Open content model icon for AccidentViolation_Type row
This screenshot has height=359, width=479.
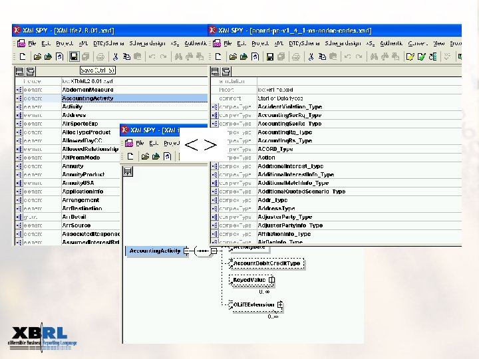(215, 107)
